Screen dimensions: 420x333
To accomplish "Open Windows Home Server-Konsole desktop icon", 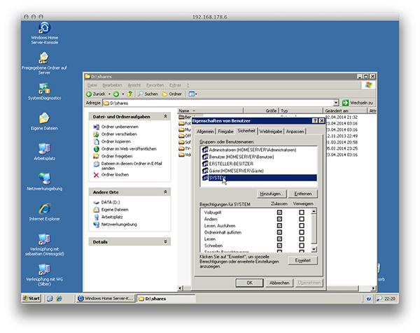I will pyautogui.click(x=44, y=29).
